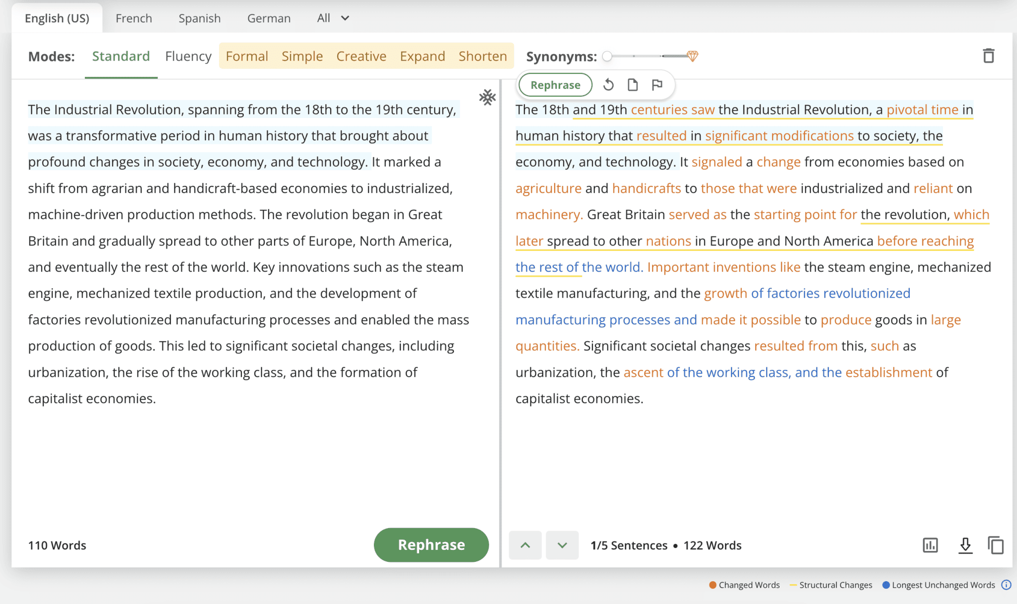
Task: Click the undo icon next to Rephrase
Action: 608,85
